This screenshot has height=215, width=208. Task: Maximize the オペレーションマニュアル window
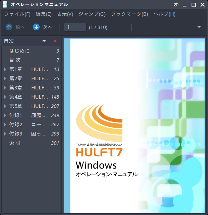(194, 5)
